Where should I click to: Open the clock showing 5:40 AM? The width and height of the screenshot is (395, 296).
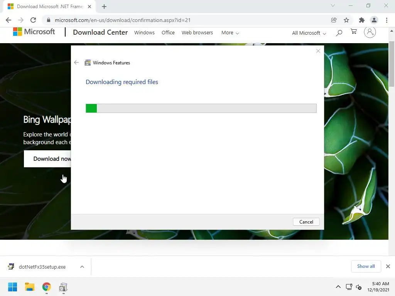[x=378, y=287]
